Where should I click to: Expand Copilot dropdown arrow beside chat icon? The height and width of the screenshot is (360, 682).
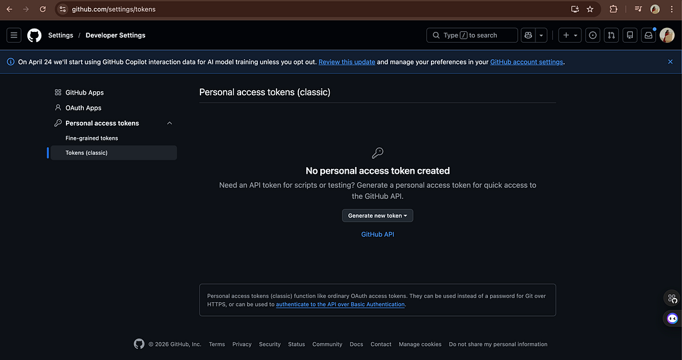[541, 35]
